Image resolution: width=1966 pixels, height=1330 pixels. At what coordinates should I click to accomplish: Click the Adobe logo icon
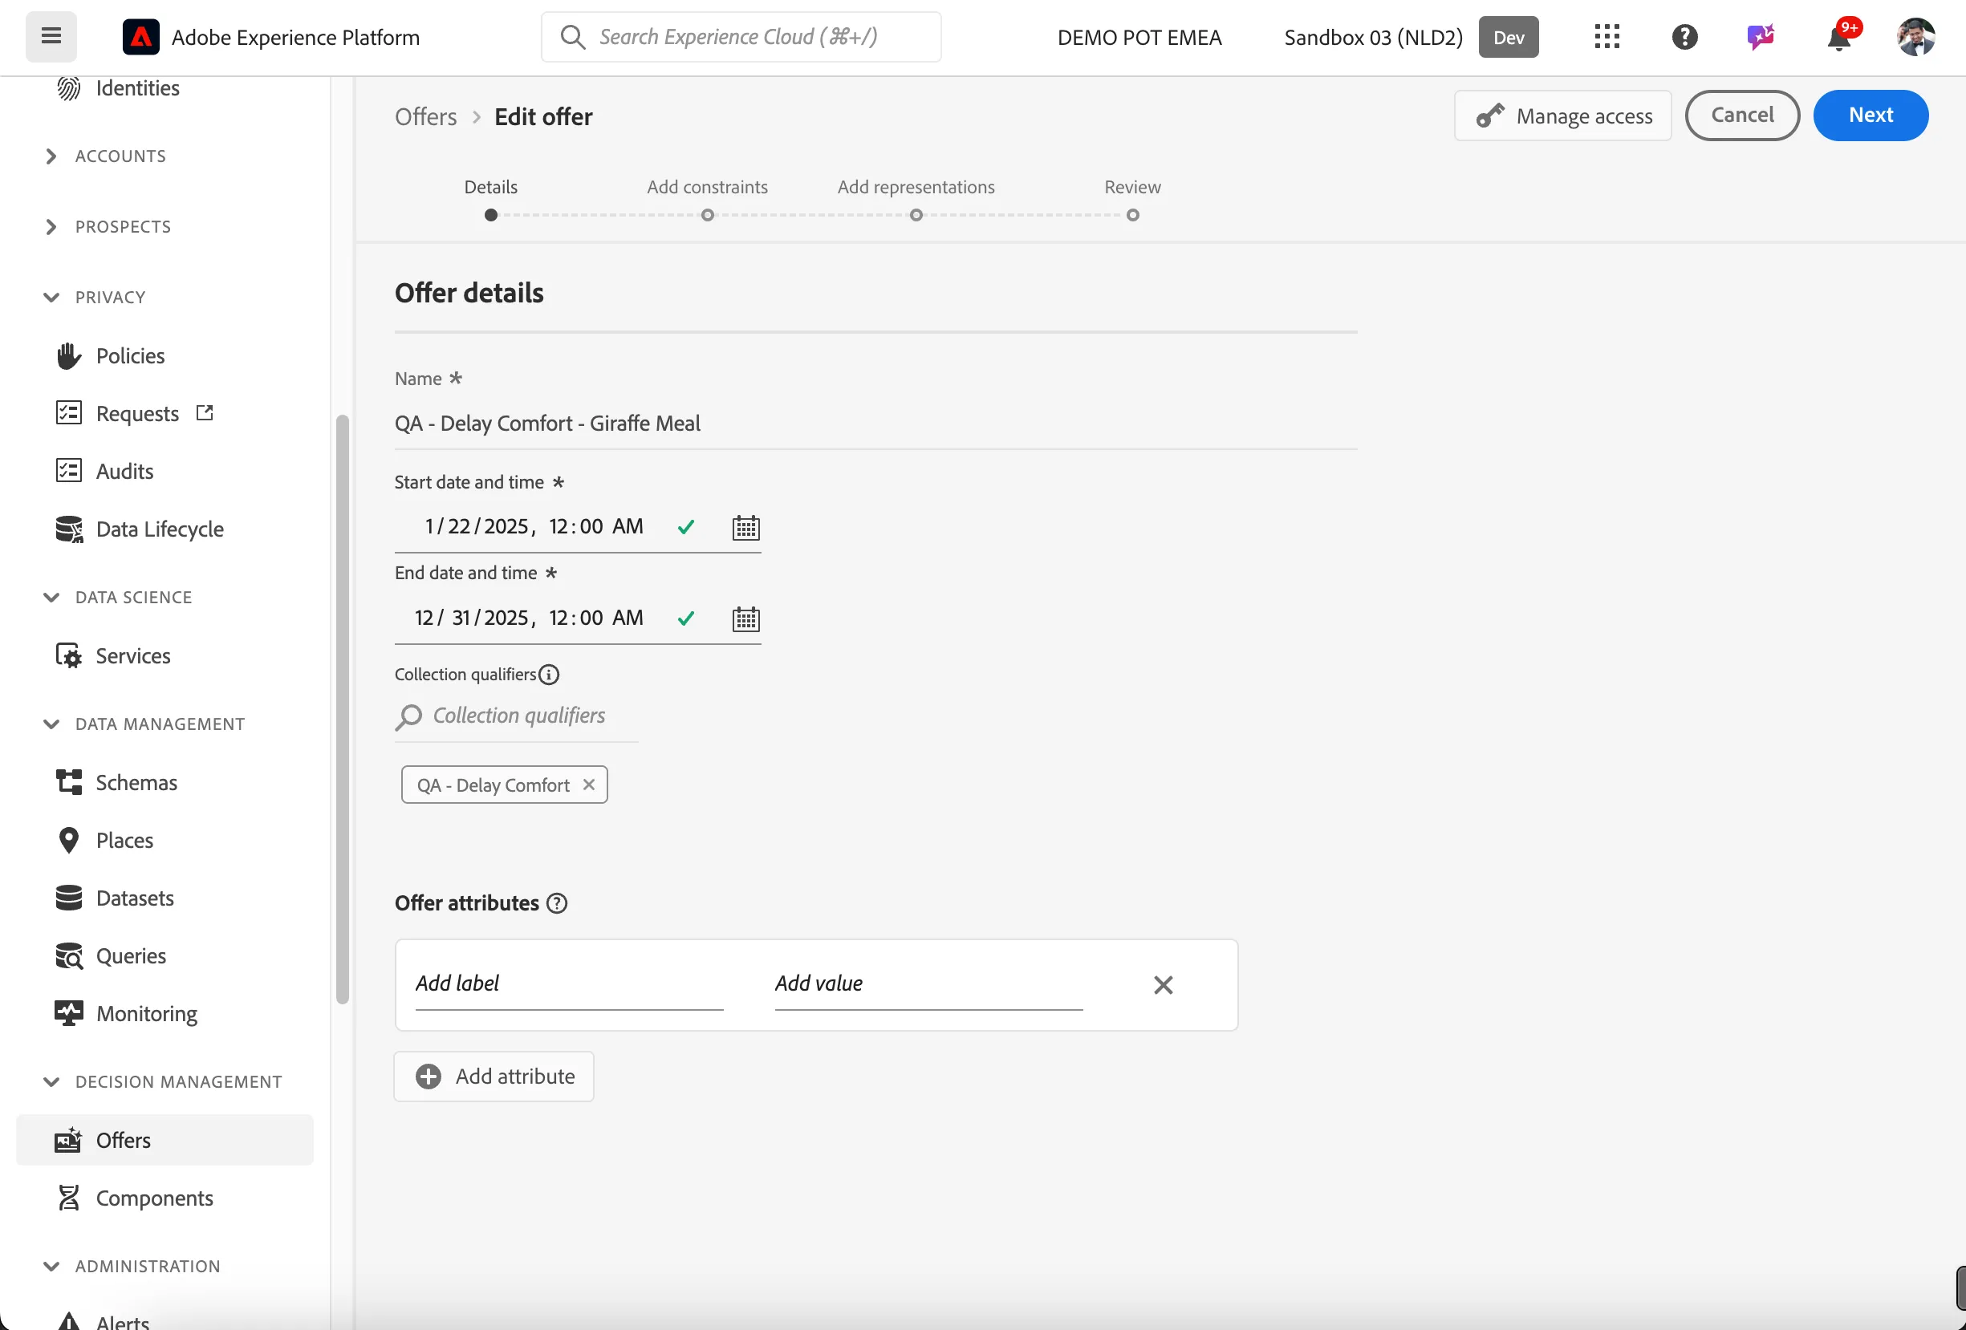(x=140, y=37)
